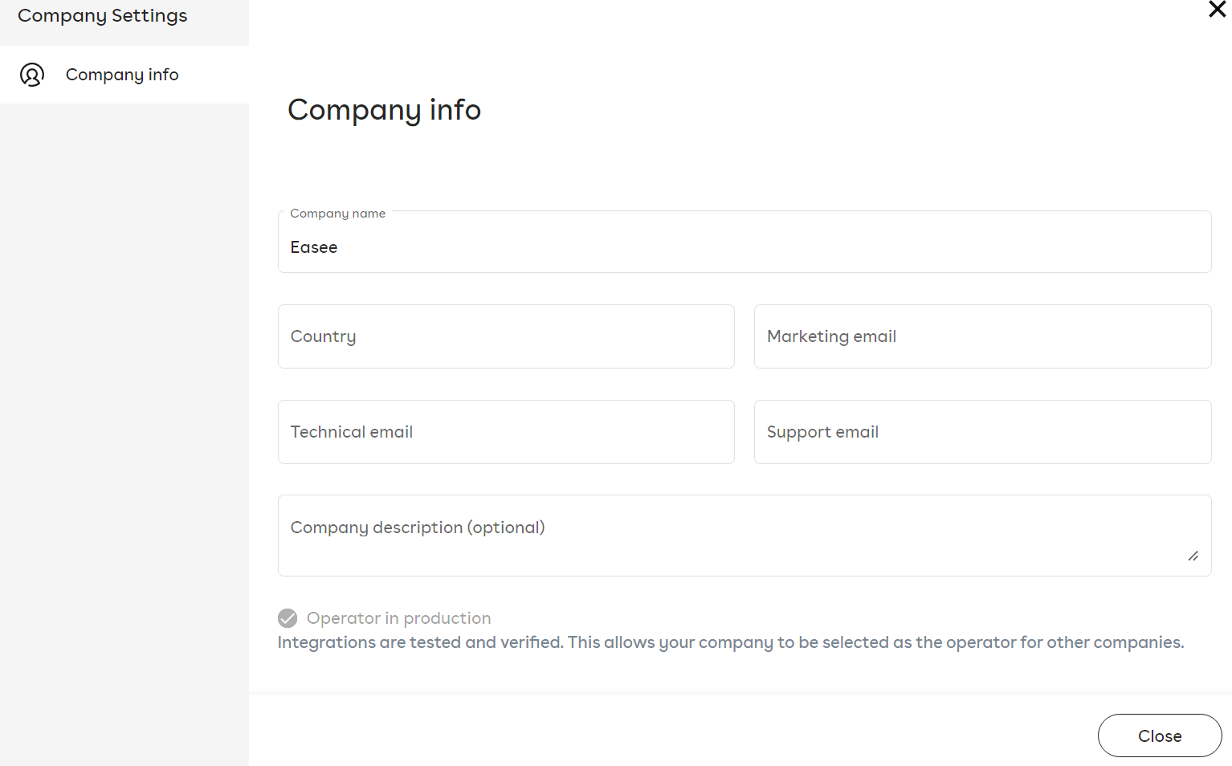Click the Country field placeholder label

tap(323, 336)
